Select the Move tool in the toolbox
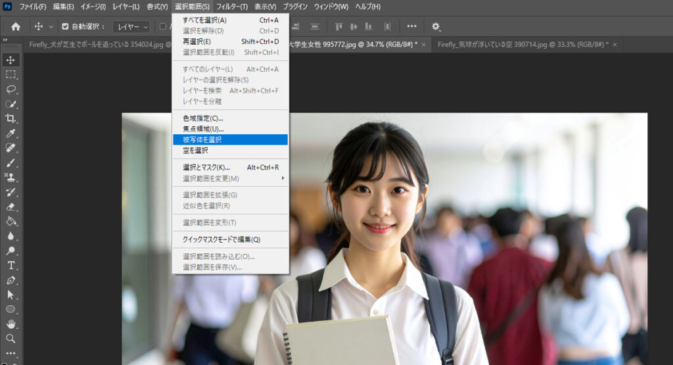 click(x=11, y=60)
